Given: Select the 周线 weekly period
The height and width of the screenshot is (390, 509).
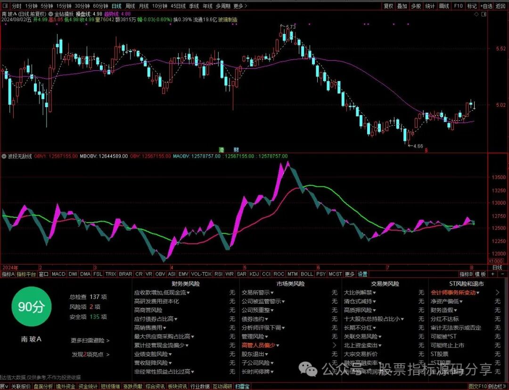Looking at the screenshot, I should tap(130, 6).
